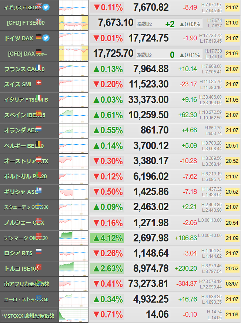The height and width of the screenshot is (323, 241).
Task: Click the ユーロ・ストックス50 row label
Action: tap(26, 300)
